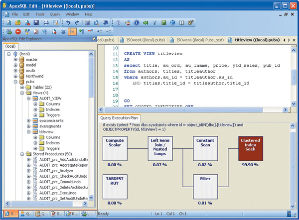Click the increase indent icon
The width and height of the screenshot is (299, 220).
tap(99, 31)
